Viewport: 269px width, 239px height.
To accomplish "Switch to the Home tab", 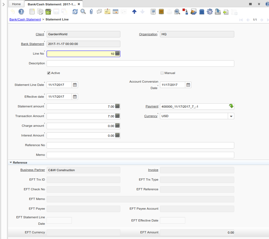I will (x=16, y=4).
